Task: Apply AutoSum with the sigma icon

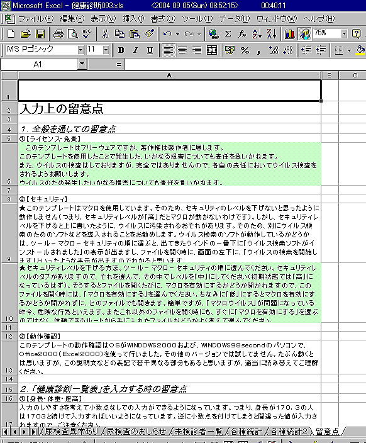Action: (228, 34)
